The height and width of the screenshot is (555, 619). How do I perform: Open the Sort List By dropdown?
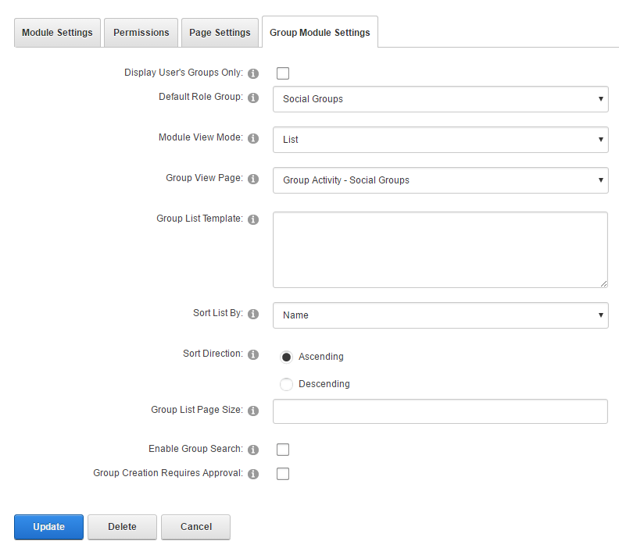[440, 315]
